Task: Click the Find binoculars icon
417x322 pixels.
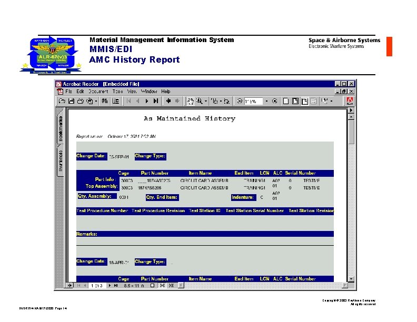Action: tap(105, 101)
